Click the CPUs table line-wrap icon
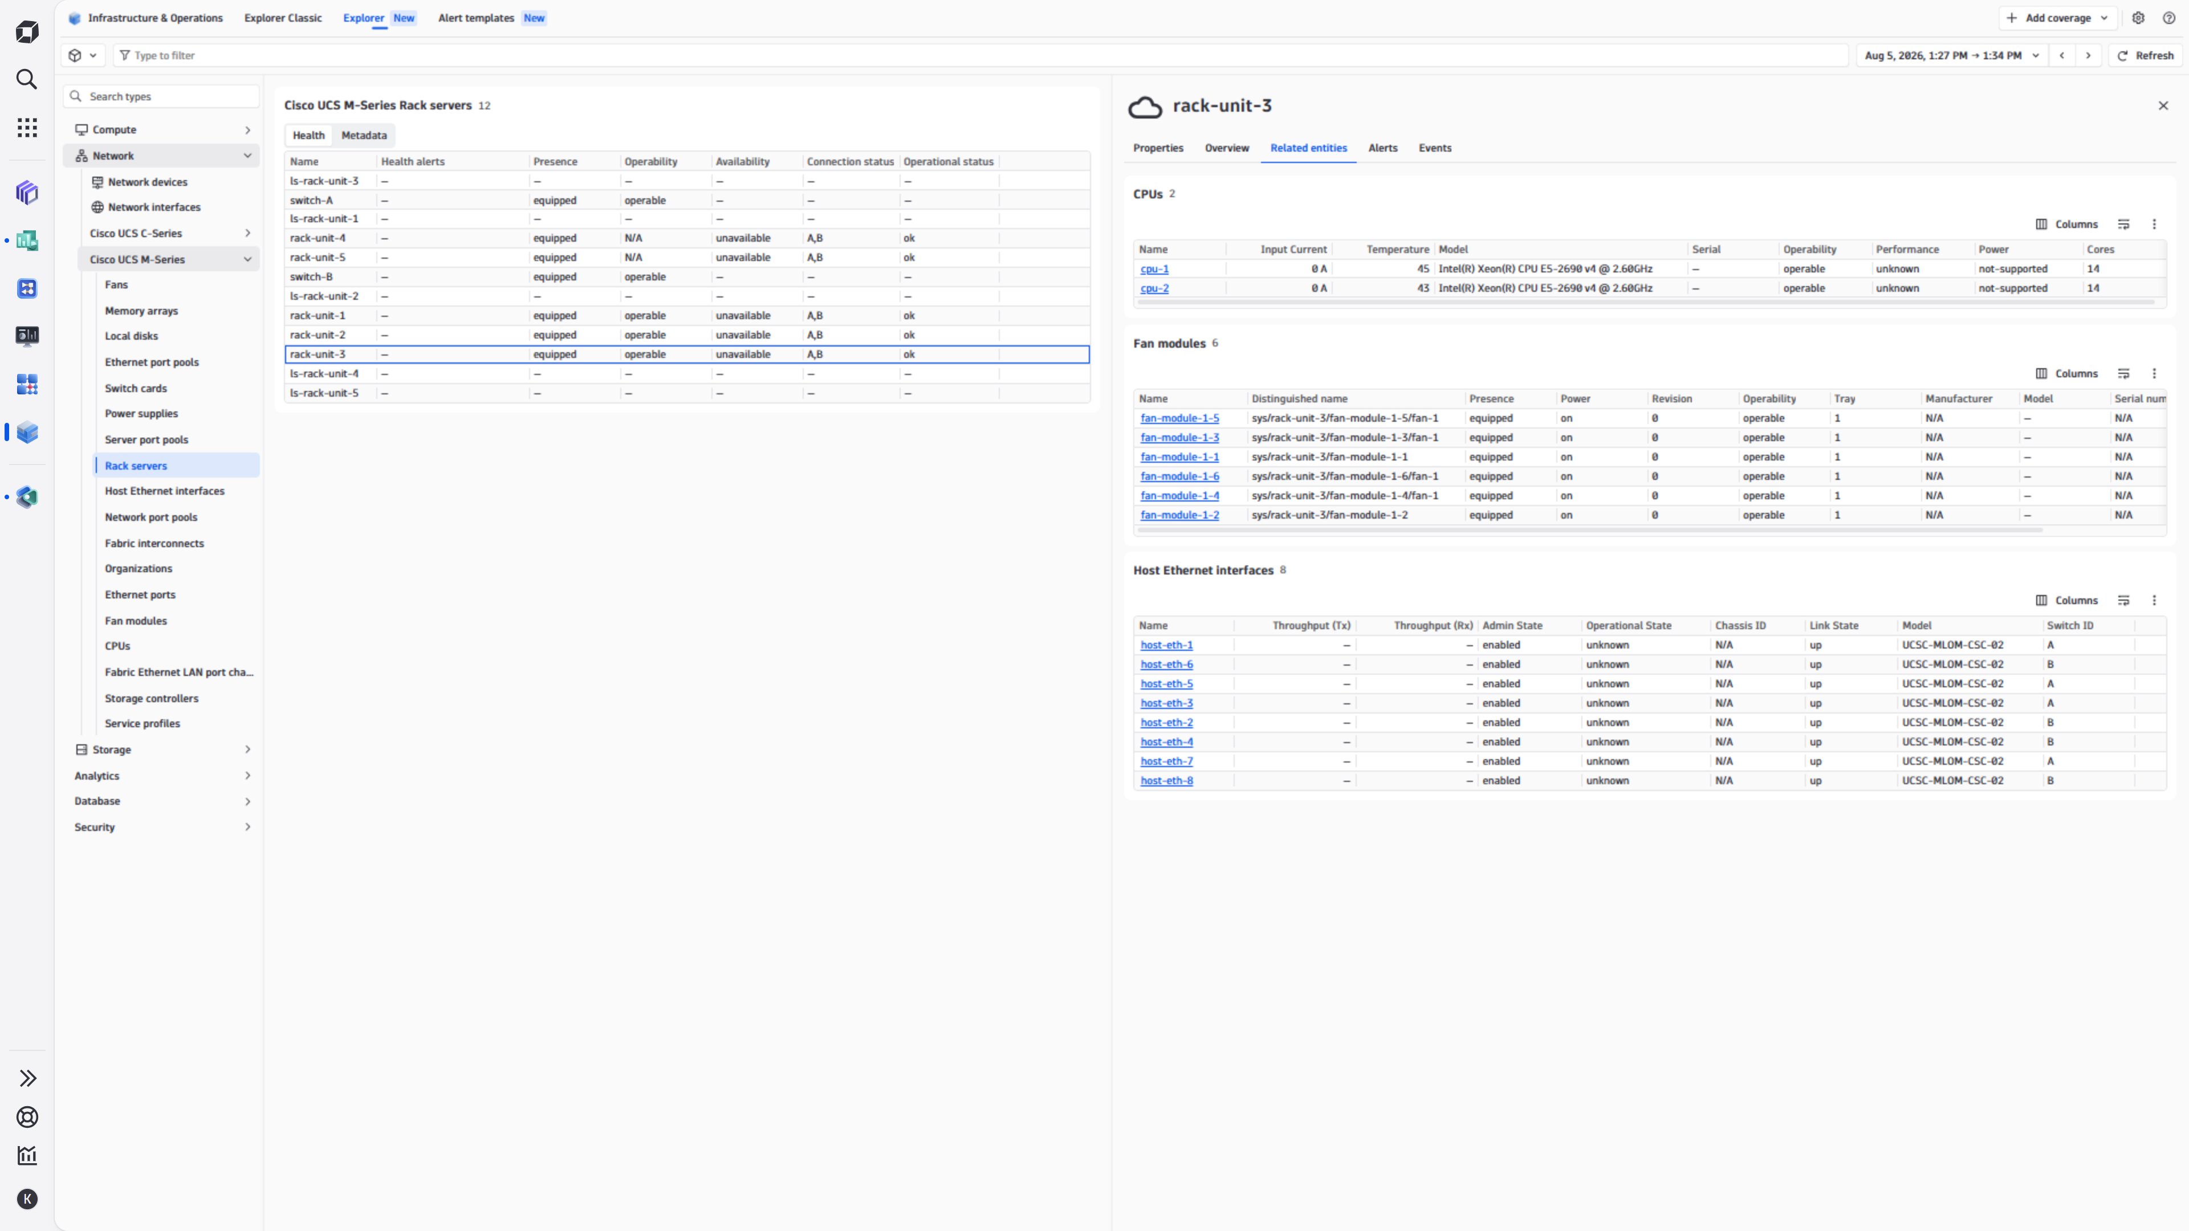Screen dimensions: 2189x1231 click(x=2123, y=225)
